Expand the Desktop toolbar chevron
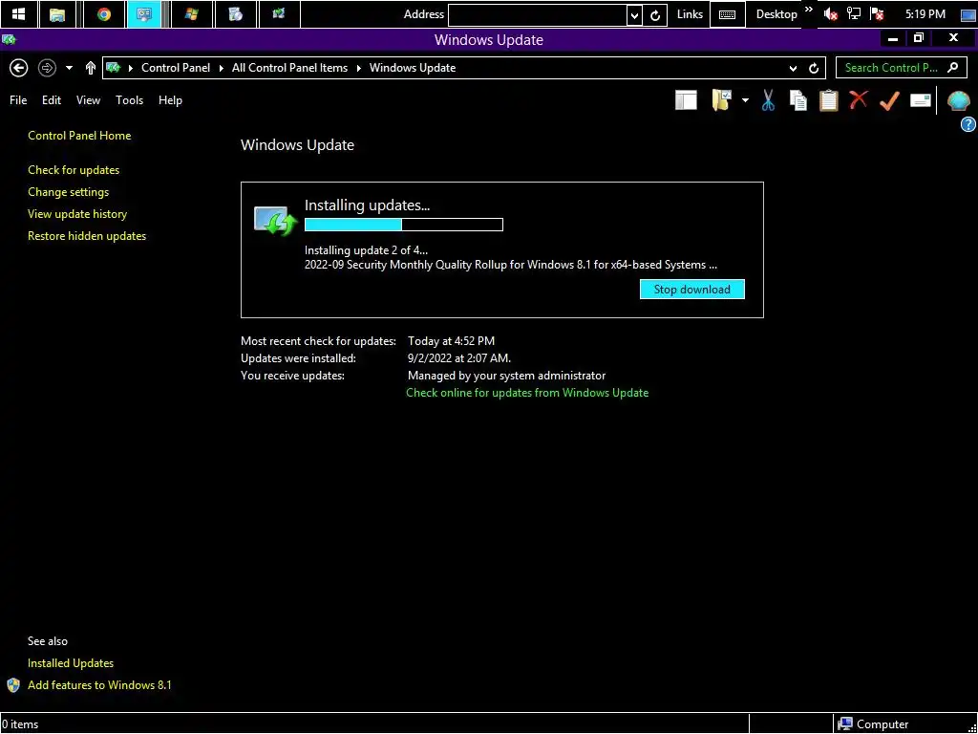This screenshot has width=978, height=734. click(x=809, y=10)
